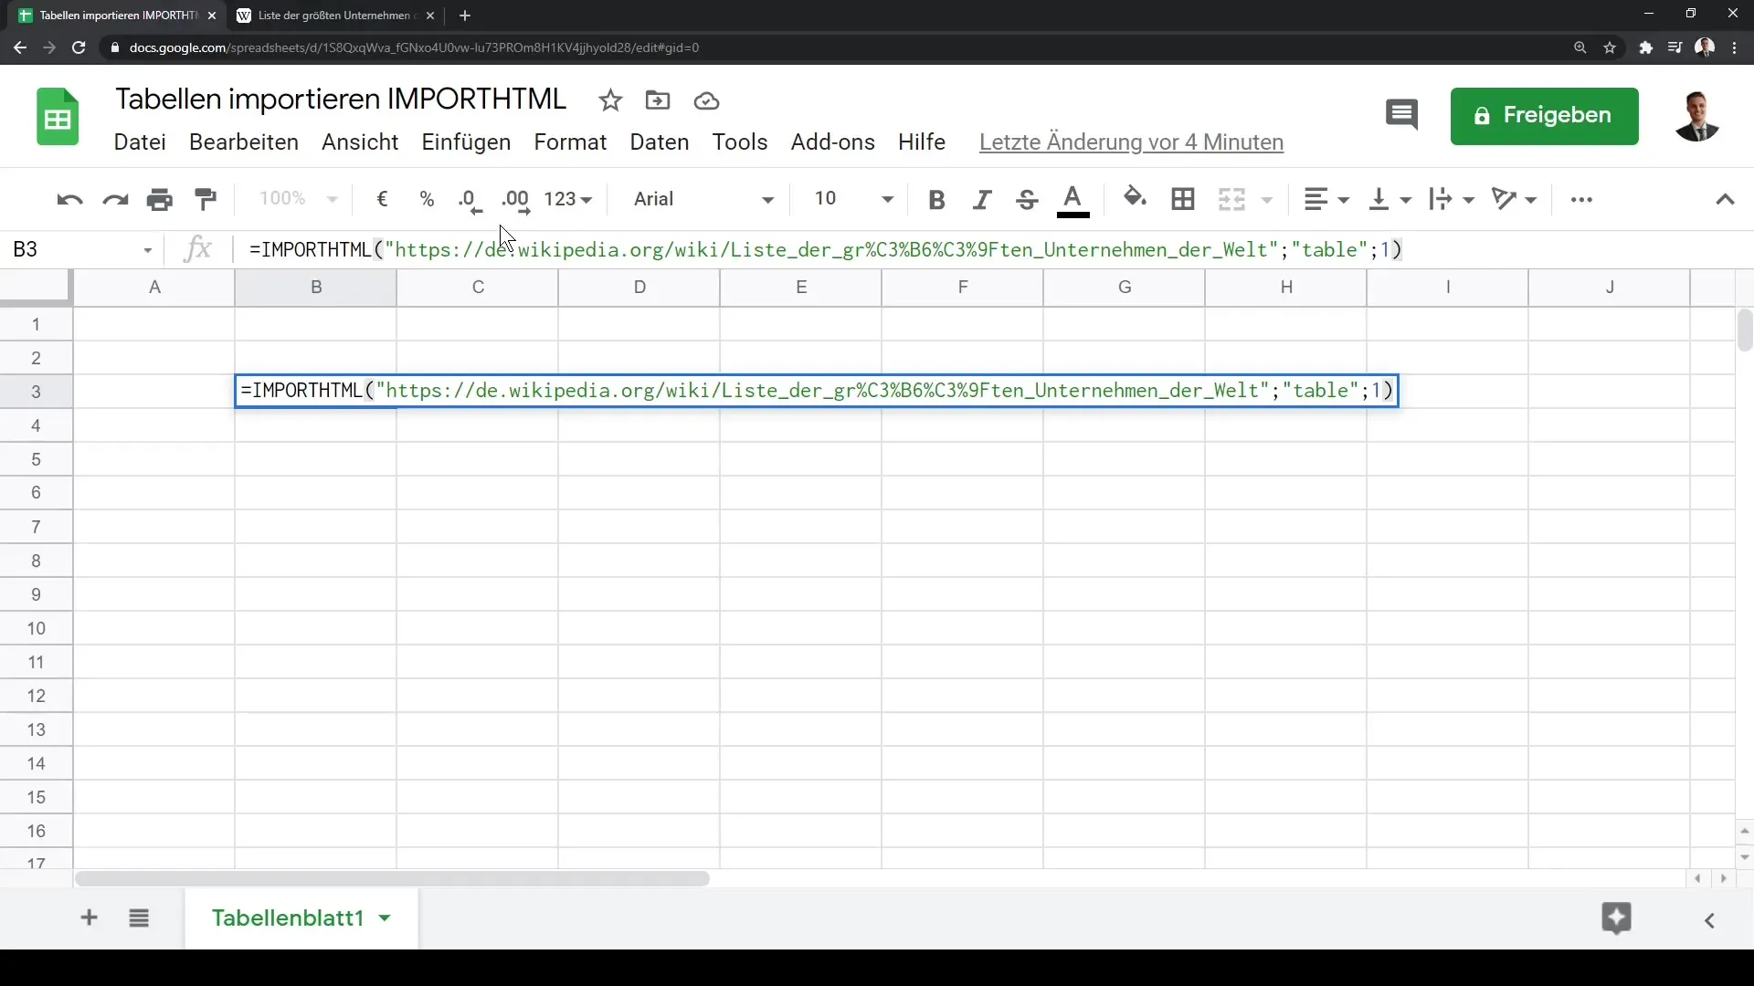Open the Explore button at bottom right

1616,918
